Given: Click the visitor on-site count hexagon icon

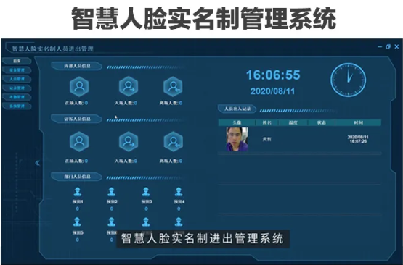Looking at the screenshot, I should point(79,141).
